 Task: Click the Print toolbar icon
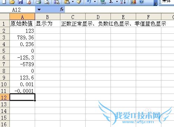[38, 2]
